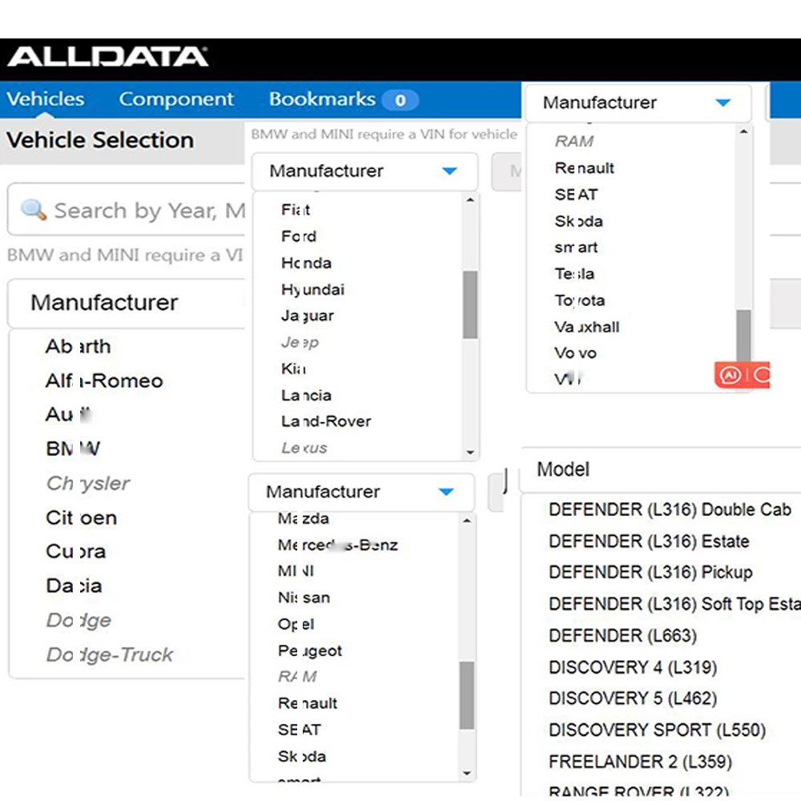Click the greyed Lexus entry
801x801 pixels.
click(x=304, y=448)
